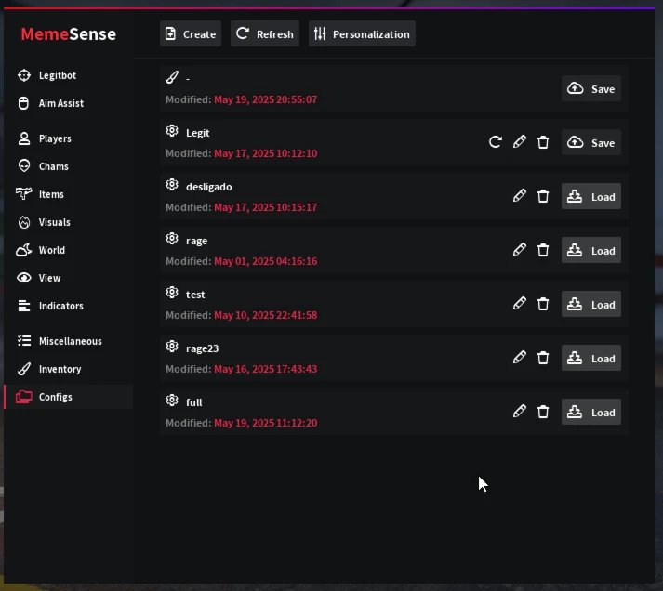Click the pencil icon on full config
Screen dimensions: 663x591
coord(520,412)
